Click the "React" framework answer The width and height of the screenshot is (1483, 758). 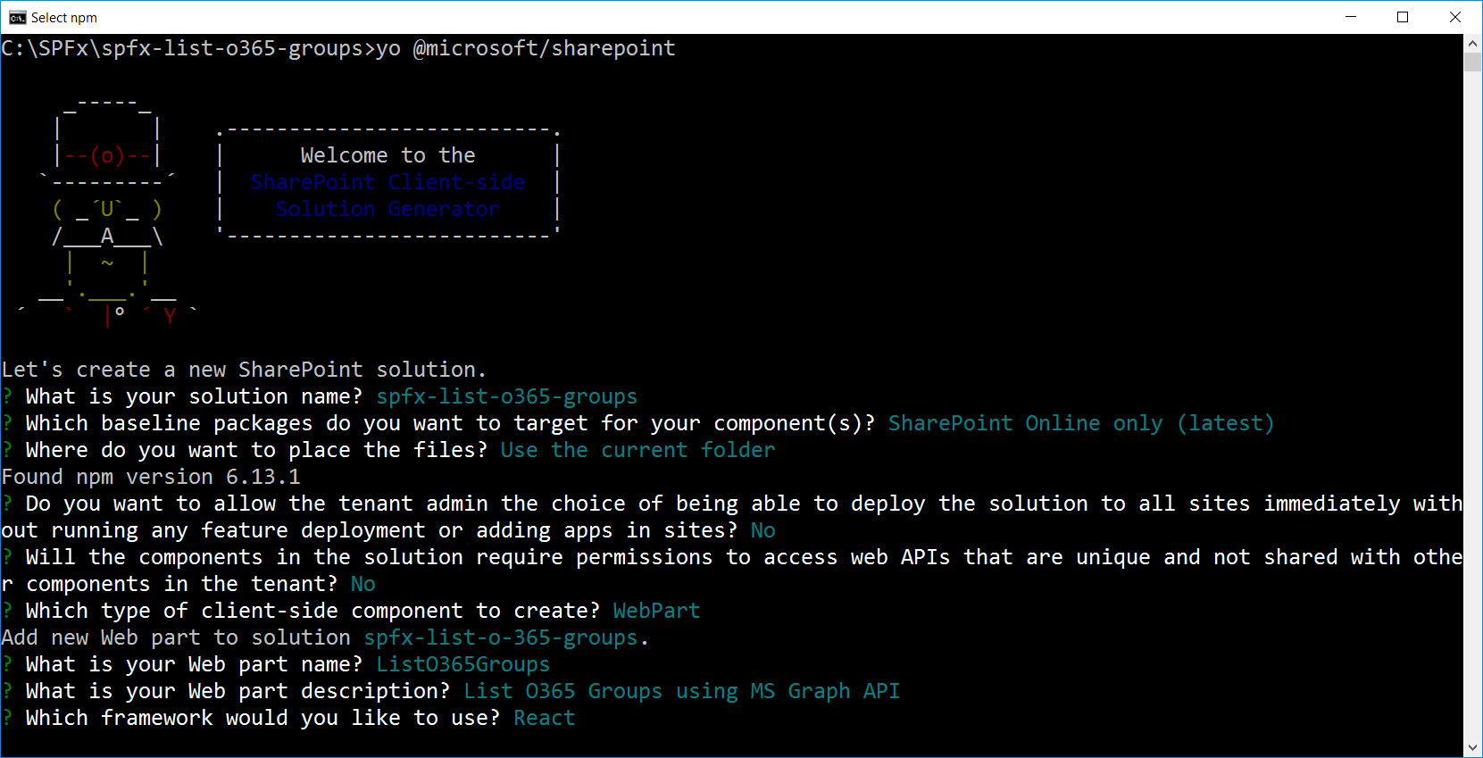point(545,718)
